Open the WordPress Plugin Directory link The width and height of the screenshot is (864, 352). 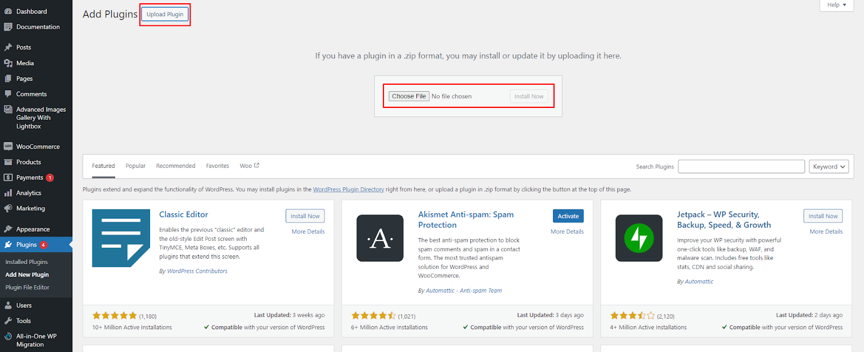click(x=348, y=189)
